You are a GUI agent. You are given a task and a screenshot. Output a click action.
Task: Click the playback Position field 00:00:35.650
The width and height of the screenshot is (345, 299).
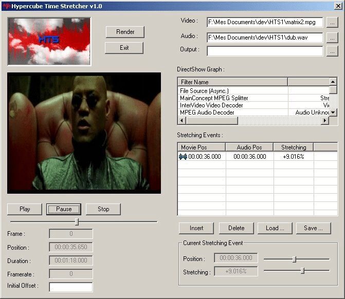point(71,247)
